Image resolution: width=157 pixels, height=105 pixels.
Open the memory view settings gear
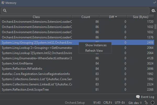[x=154, y=11]
